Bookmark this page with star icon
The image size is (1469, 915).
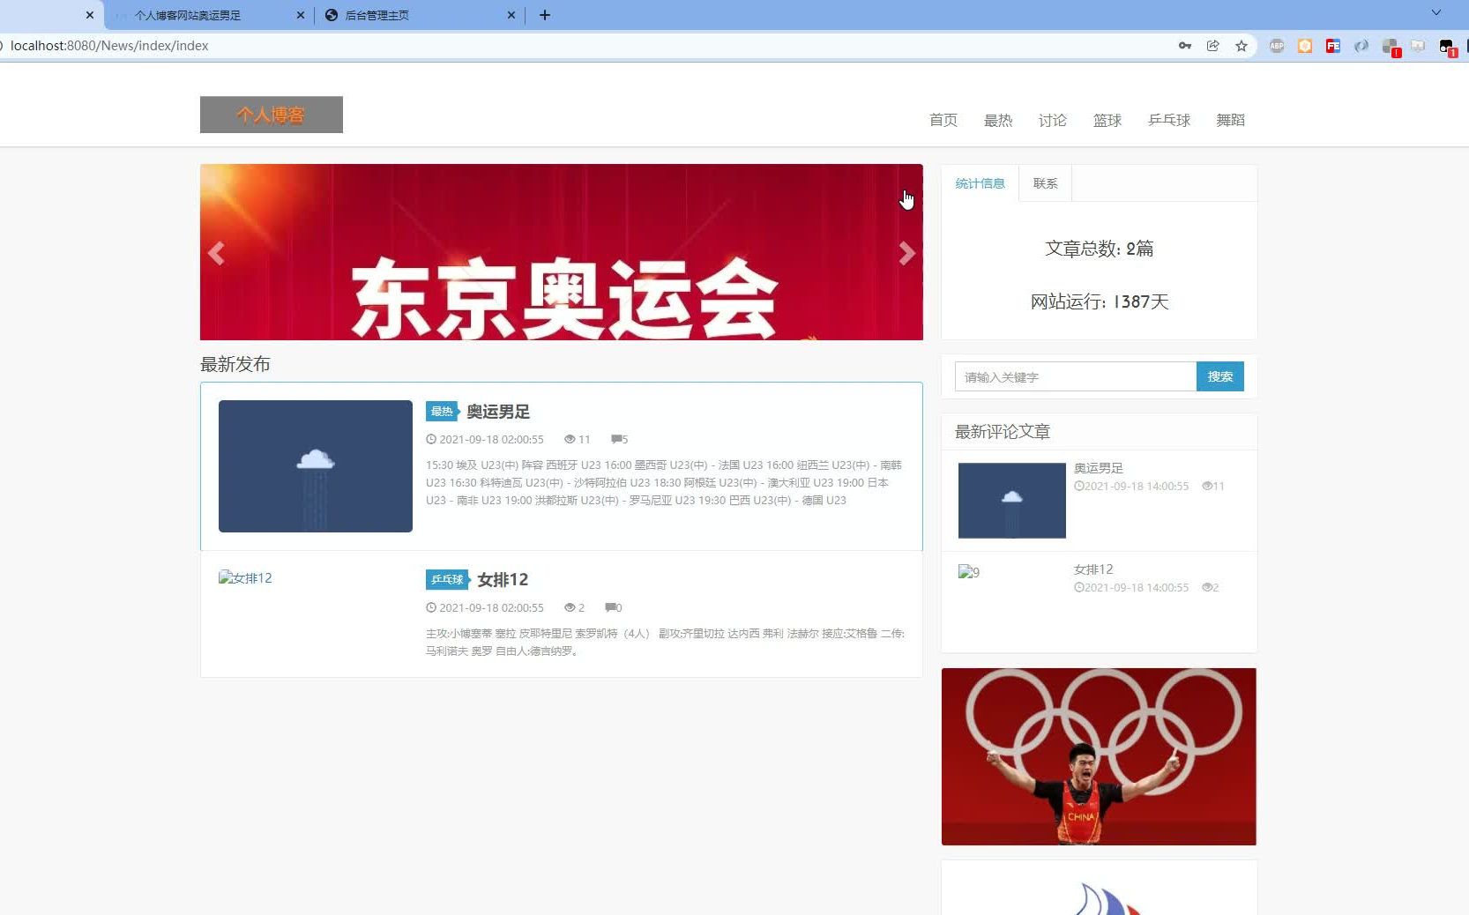1242,46
